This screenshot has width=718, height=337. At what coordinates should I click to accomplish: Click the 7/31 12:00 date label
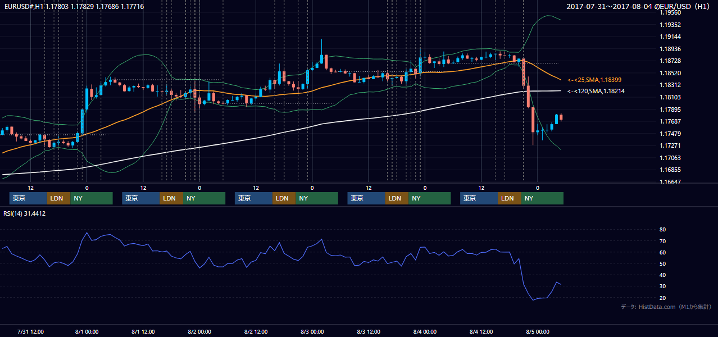[31, 331]
